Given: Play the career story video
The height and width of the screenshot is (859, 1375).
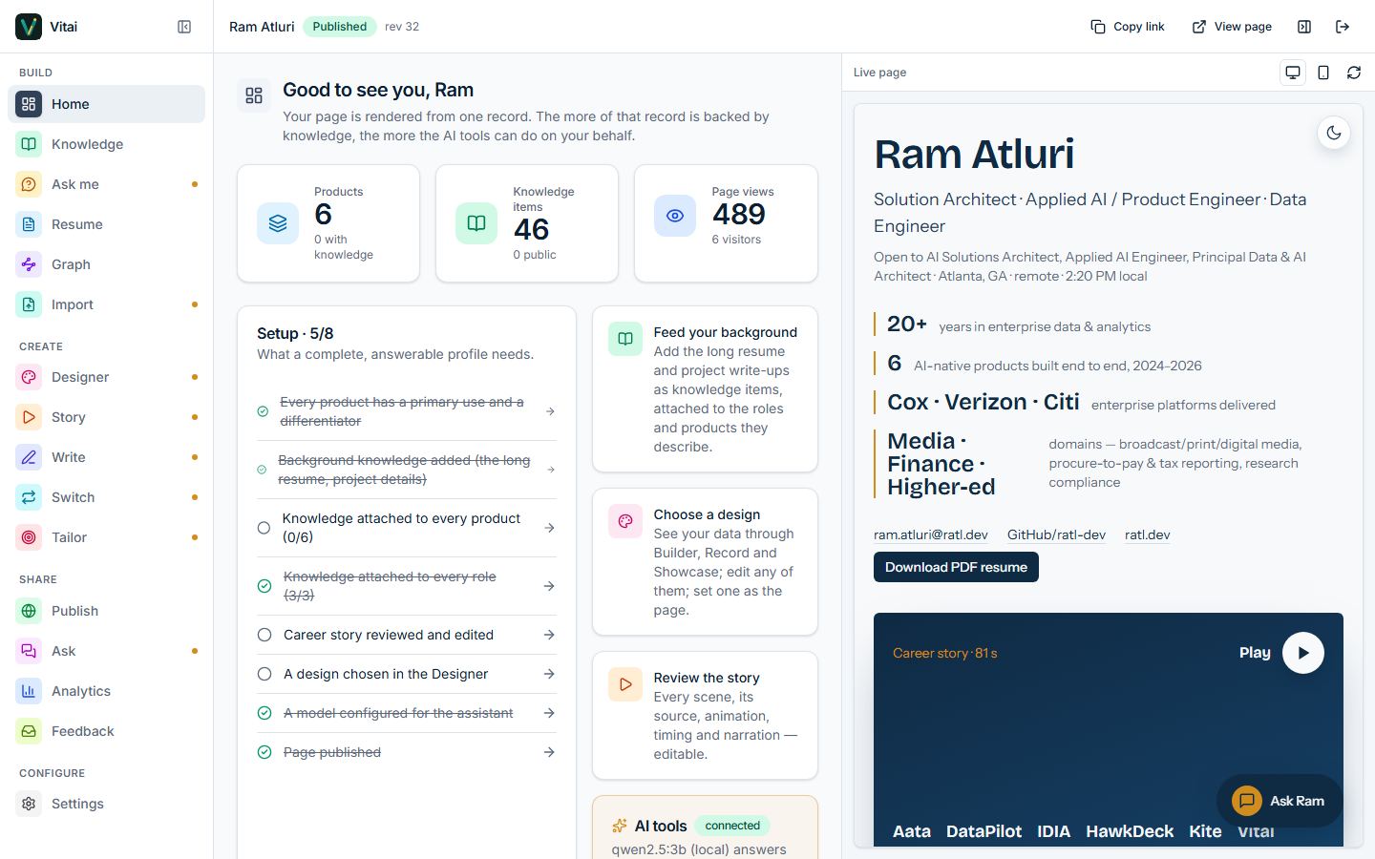Looking at the screenshot, I should [x=1303, y=653].
